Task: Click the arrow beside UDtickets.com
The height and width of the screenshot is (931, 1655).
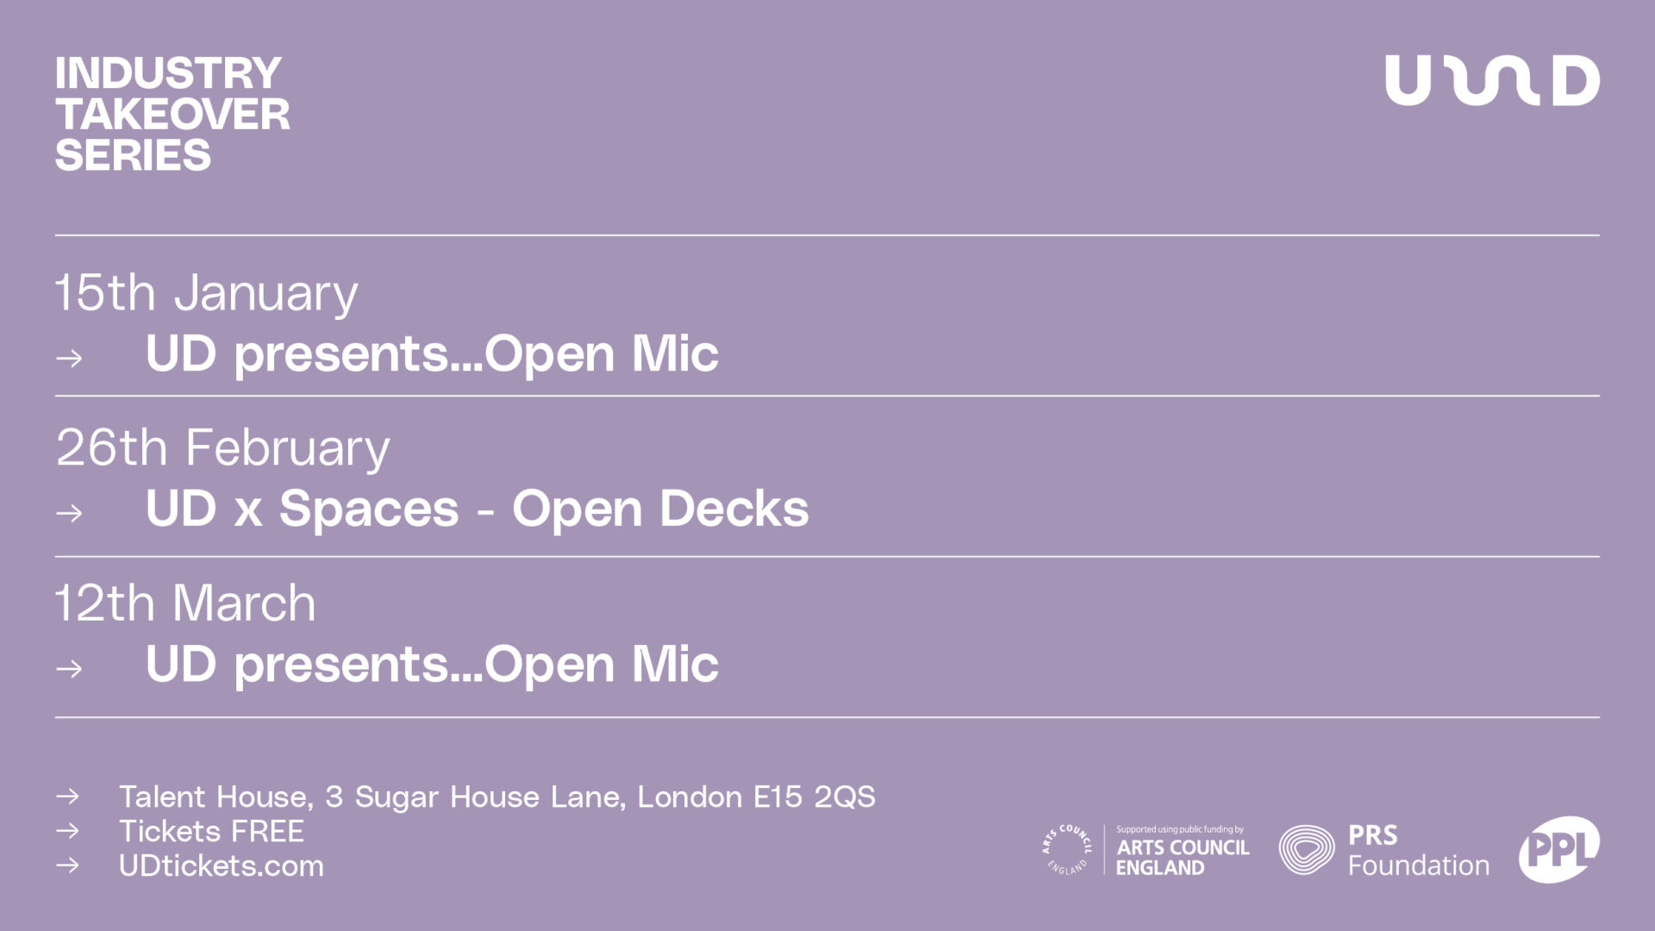Action: pyautogui.click(x=67, y=865)
